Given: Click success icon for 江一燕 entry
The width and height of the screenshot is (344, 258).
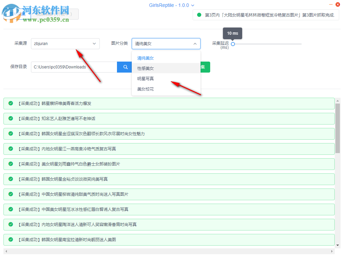Looking at the screenshot, I should click(11, 149).
